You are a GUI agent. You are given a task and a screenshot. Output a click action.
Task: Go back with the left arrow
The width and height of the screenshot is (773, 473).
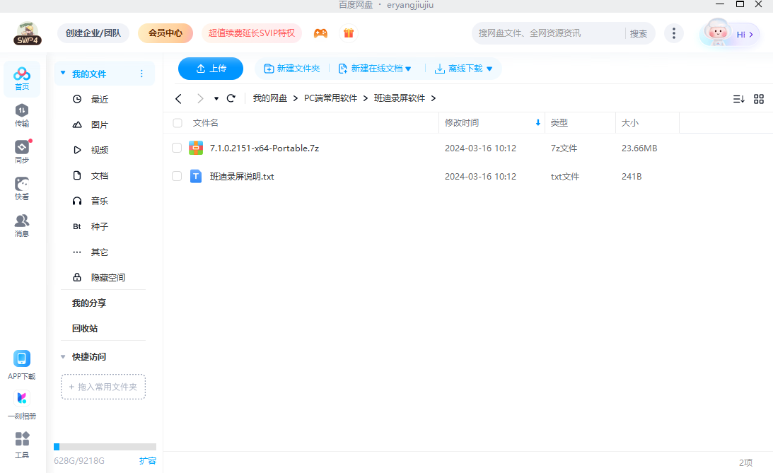pyautogui.click(x=178, y=98)
